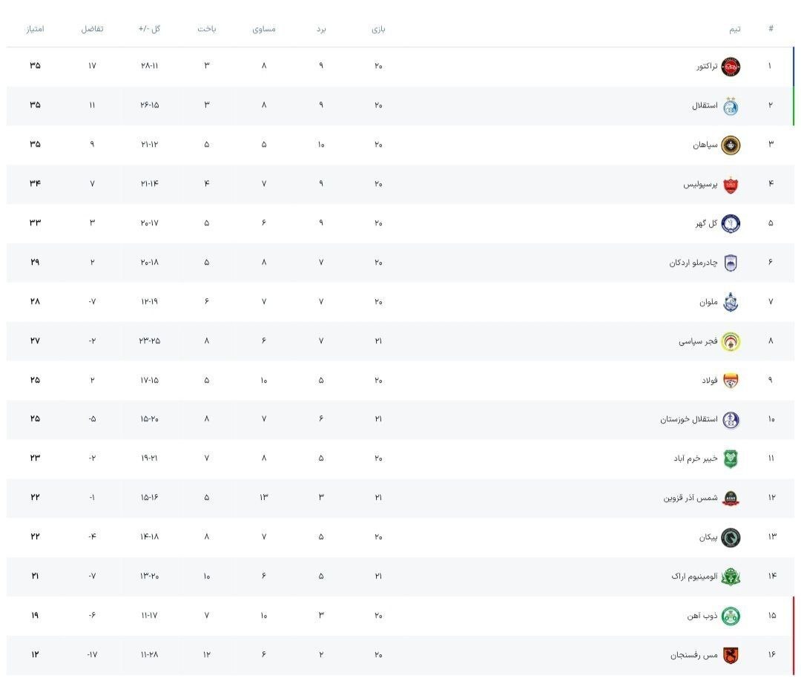The height and width of the screenshot is (681, 801).
Task: Click the Tractor club logo
Action: [731, 67]
